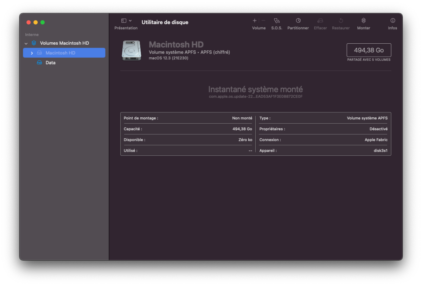Click the Utilitaire de disque window title

pyautogui.click(x=165, y=22)
